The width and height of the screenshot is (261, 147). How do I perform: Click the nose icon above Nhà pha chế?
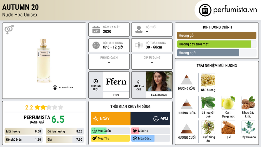138,81
